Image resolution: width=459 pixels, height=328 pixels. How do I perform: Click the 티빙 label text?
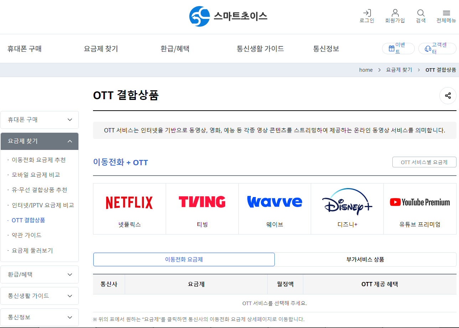(x=202, y=224)
